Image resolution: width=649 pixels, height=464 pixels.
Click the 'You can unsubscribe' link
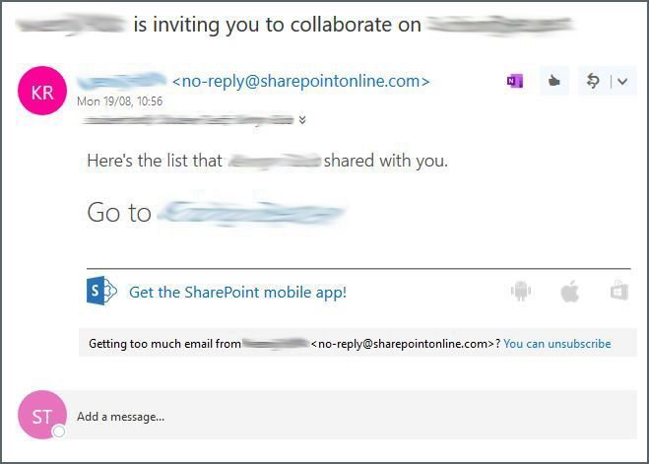coord(556,344)
